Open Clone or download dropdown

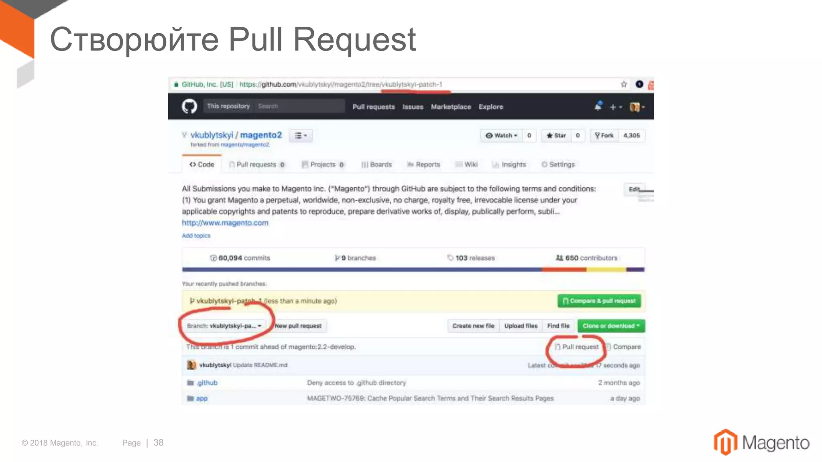coord(611,326)
